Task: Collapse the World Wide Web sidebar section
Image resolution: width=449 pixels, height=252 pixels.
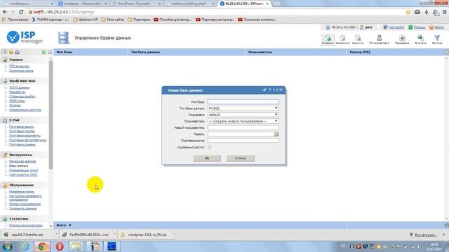Action: point(22,81)
